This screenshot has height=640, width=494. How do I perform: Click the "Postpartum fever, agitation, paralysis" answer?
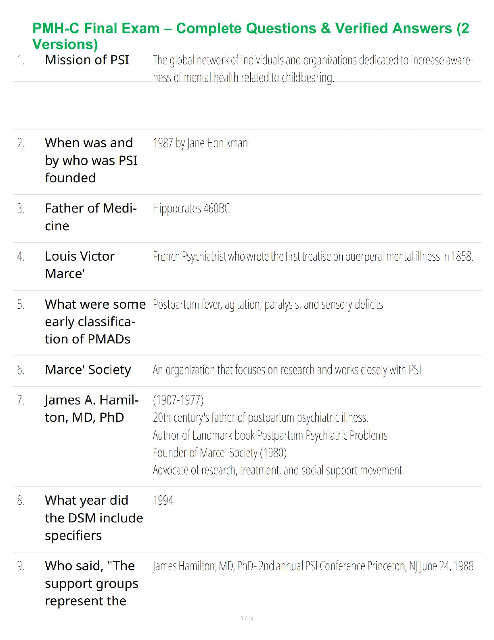268,304
